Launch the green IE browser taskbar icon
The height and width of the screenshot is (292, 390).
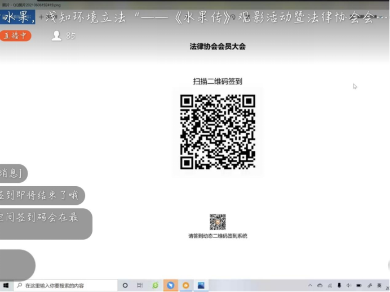pos(156,286)
